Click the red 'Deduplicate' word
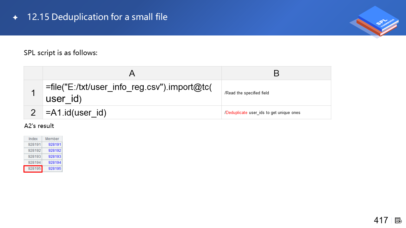The height and width of the screenshot is (228, 406). [236, 113]
